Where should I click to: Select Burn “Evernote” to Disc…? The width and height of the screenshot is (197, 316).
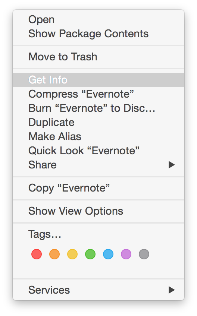click(98, 108)
